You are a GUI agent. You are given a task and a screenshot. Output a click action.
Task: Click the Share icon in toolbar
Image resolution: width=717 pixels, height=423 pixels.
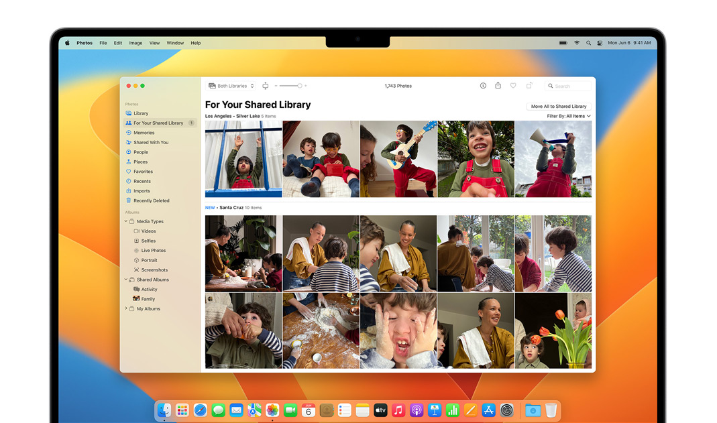498,85
